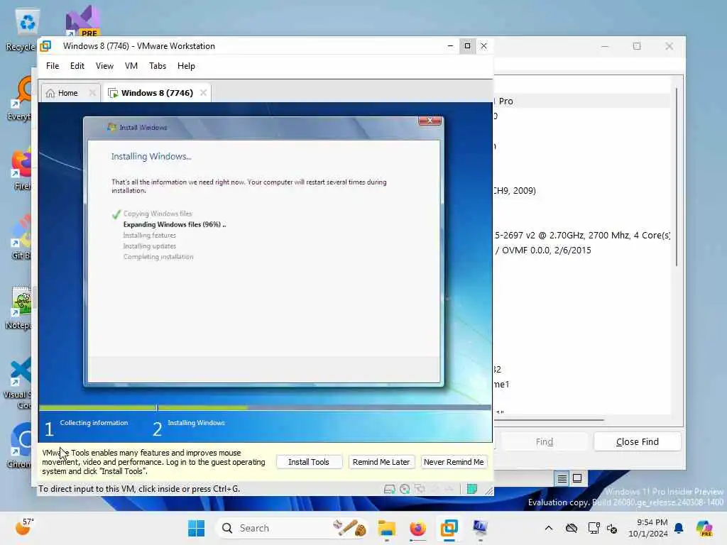Open the View menu in VMware

[x=104, y=66]
